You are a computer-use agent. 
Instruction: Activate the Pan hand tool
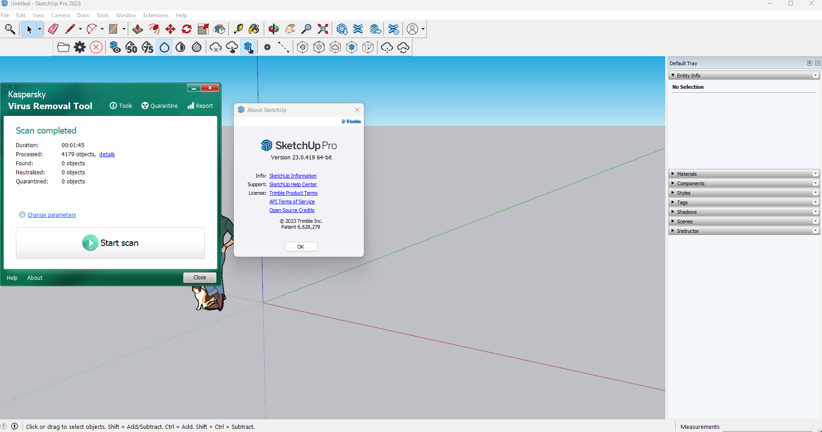290,29
